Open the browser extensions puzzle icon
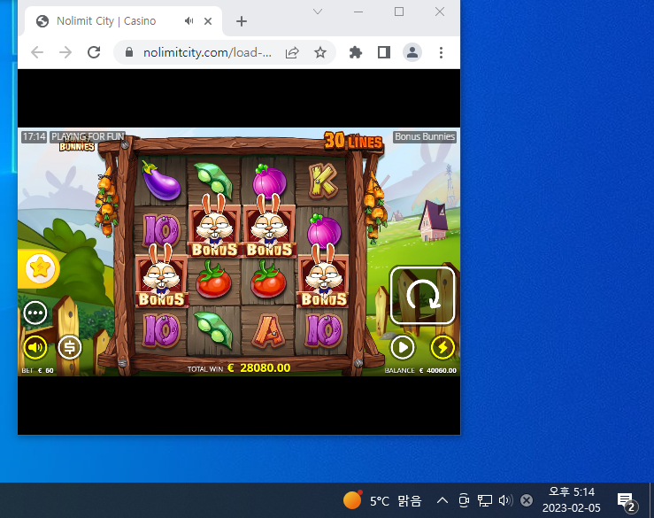The width and height of the screenshot is (654, 518). point(356,52)
